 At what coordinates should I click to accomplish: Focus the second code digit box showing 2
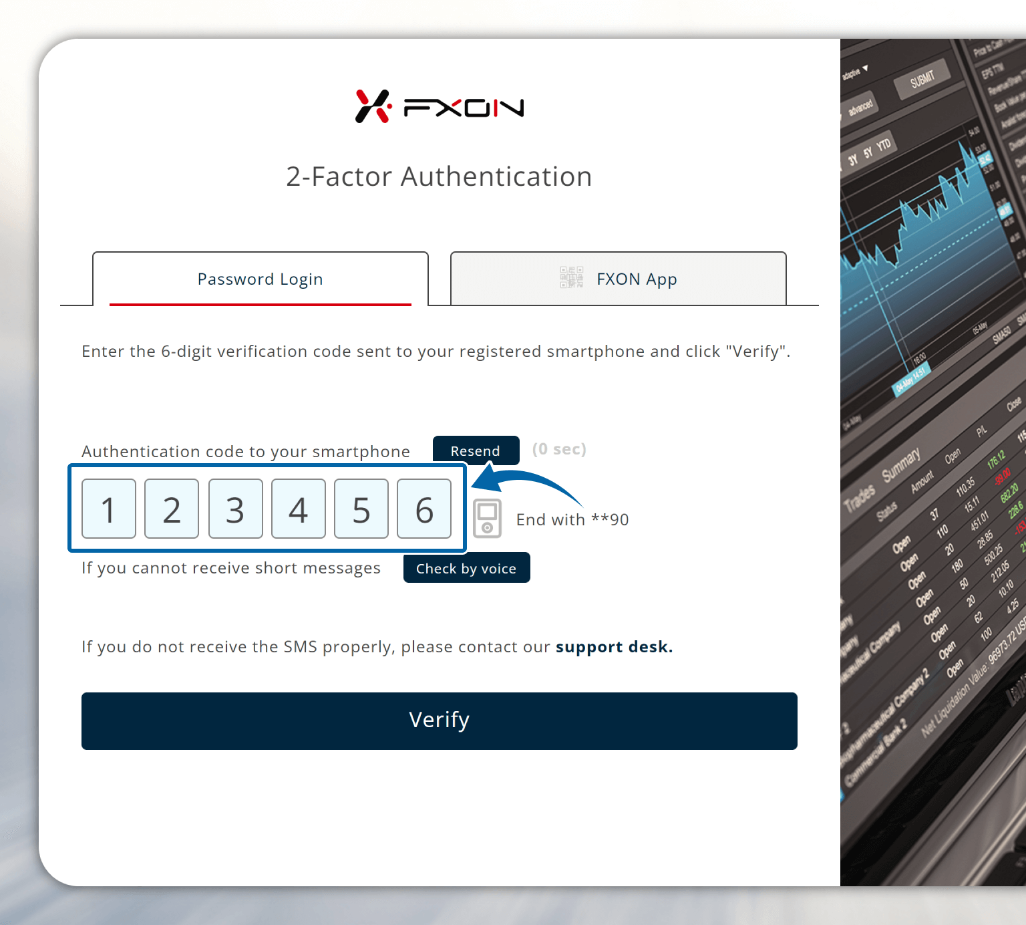coord(172,509)
